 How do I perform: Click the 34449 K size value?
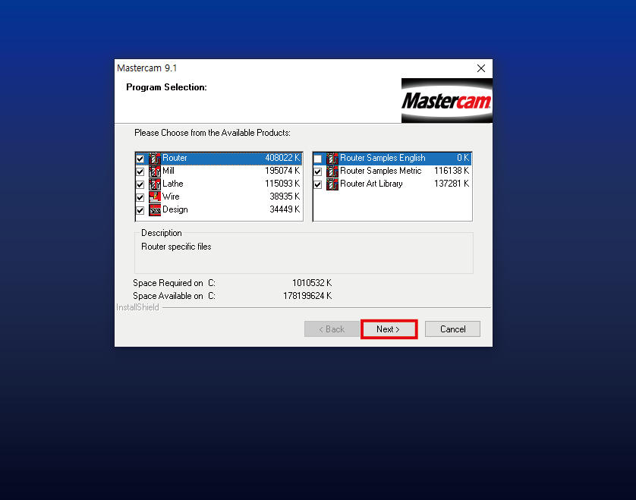point(285,209)
